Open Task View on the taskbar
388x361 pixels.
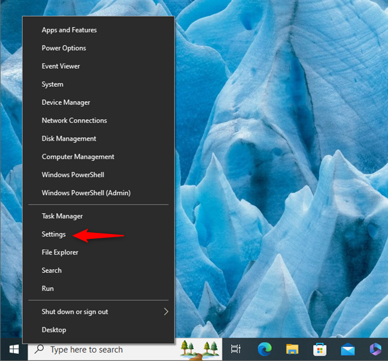coord(235,349)
